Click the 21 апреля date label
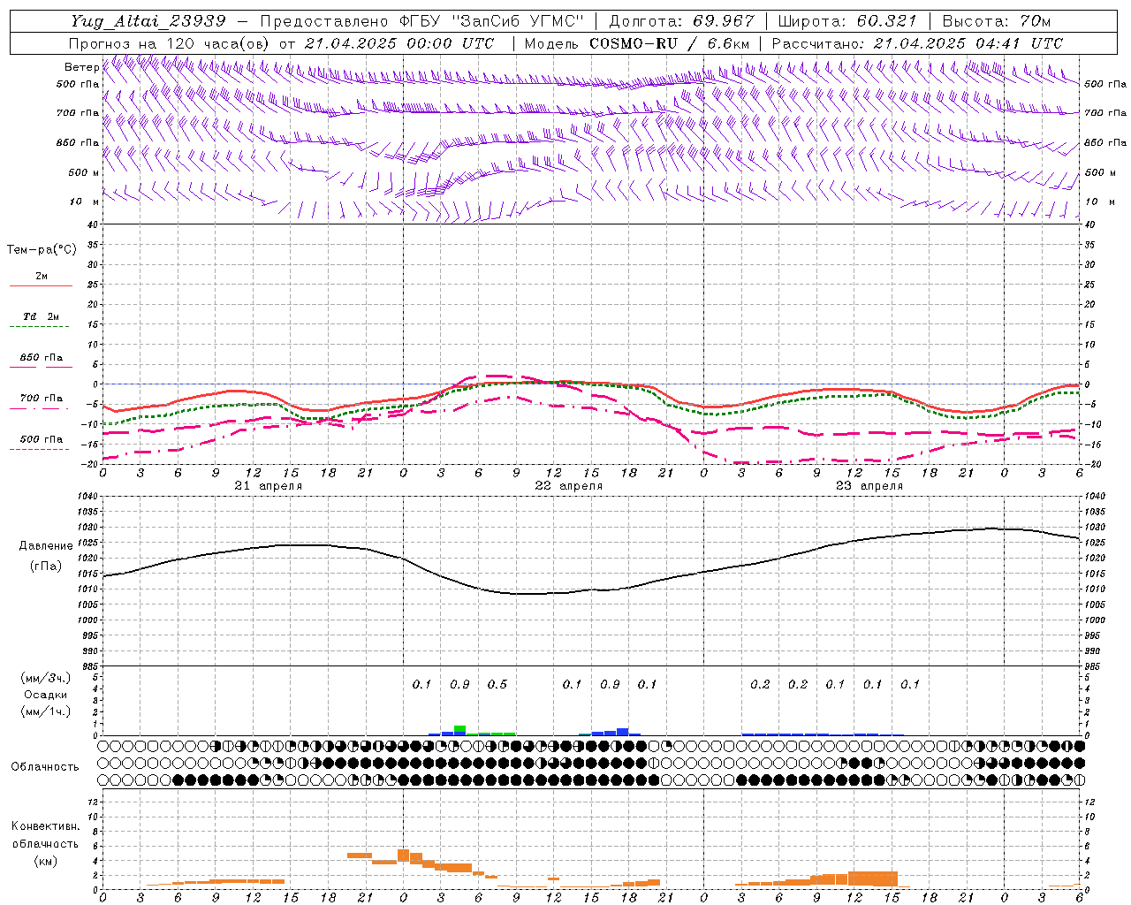The width and height of the screenshot is (1131, 905). 269,486
